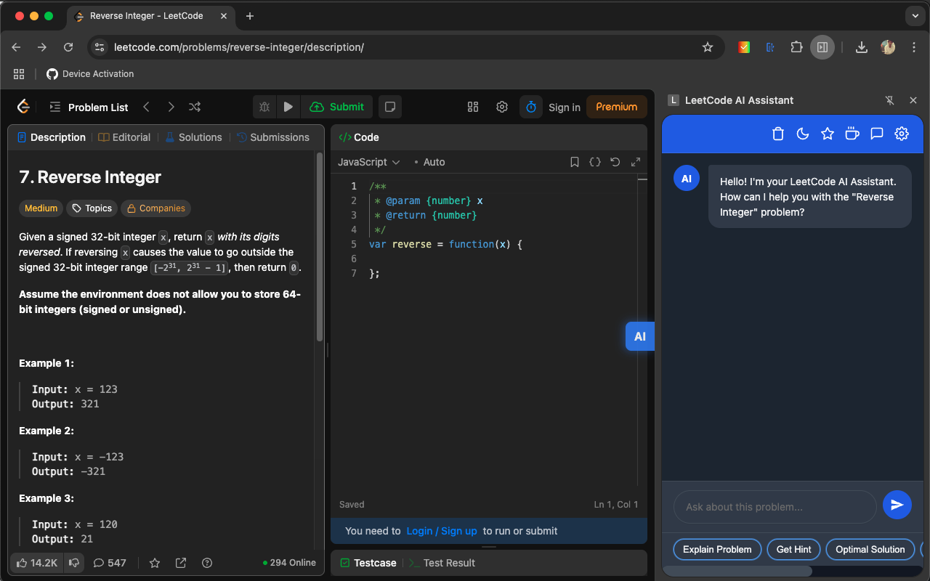Open the 547 comments
The width and height of the screenshot is (930, 581).
point(110,563)
